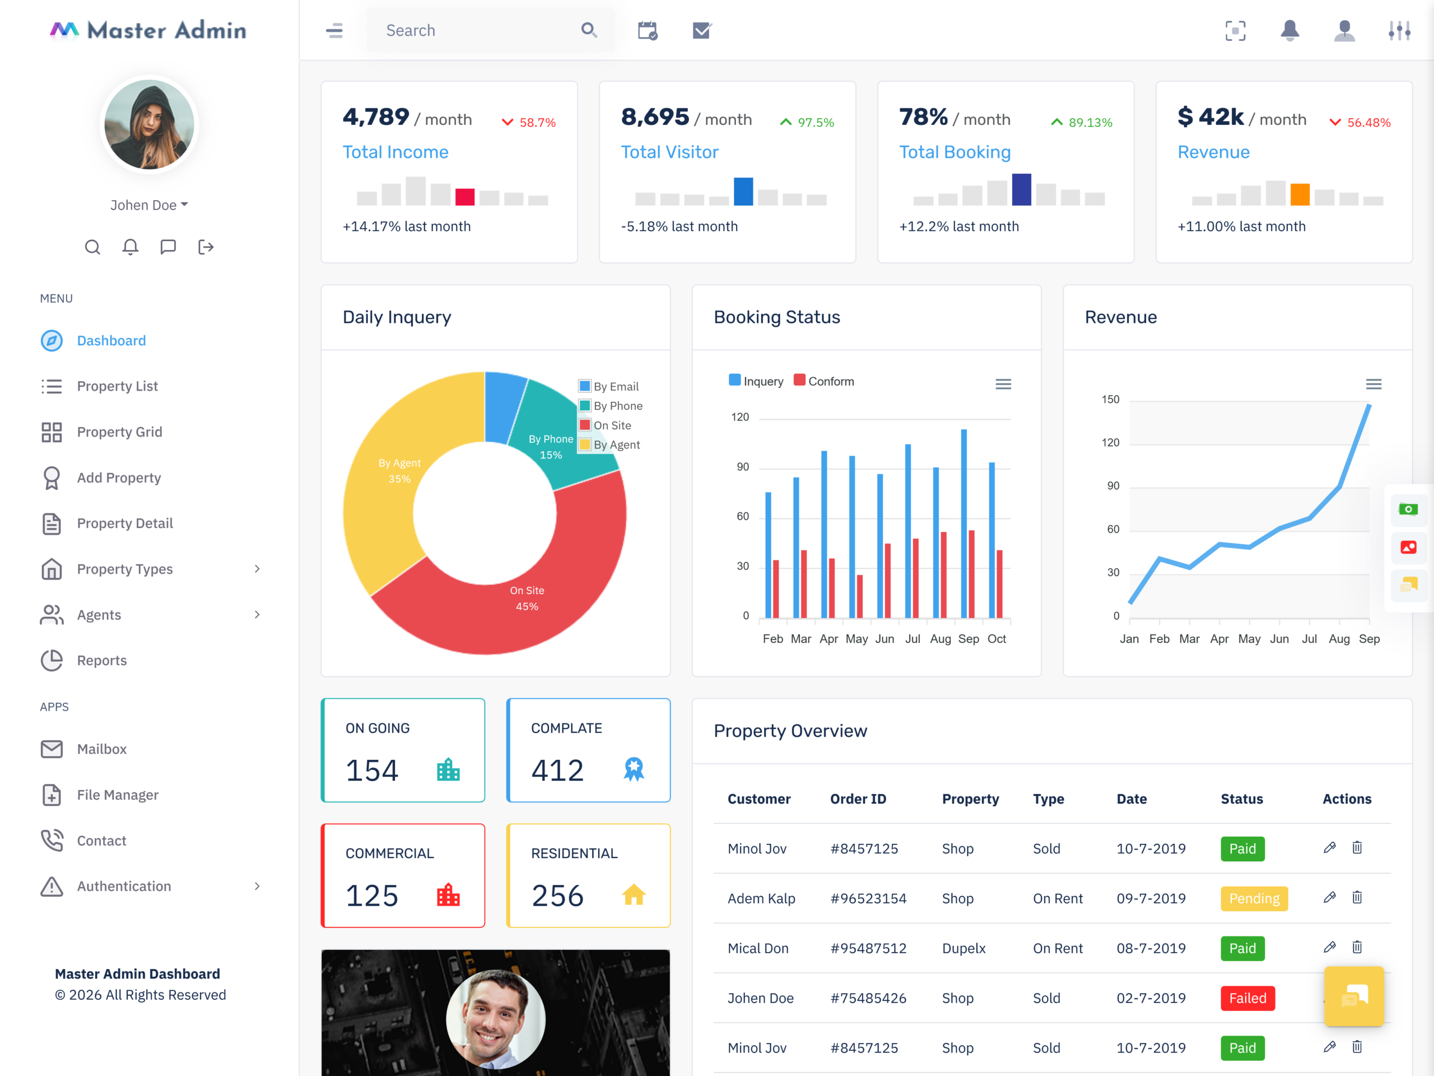
Task: Edit the Adem Kalp order row
Action: 1330,898
